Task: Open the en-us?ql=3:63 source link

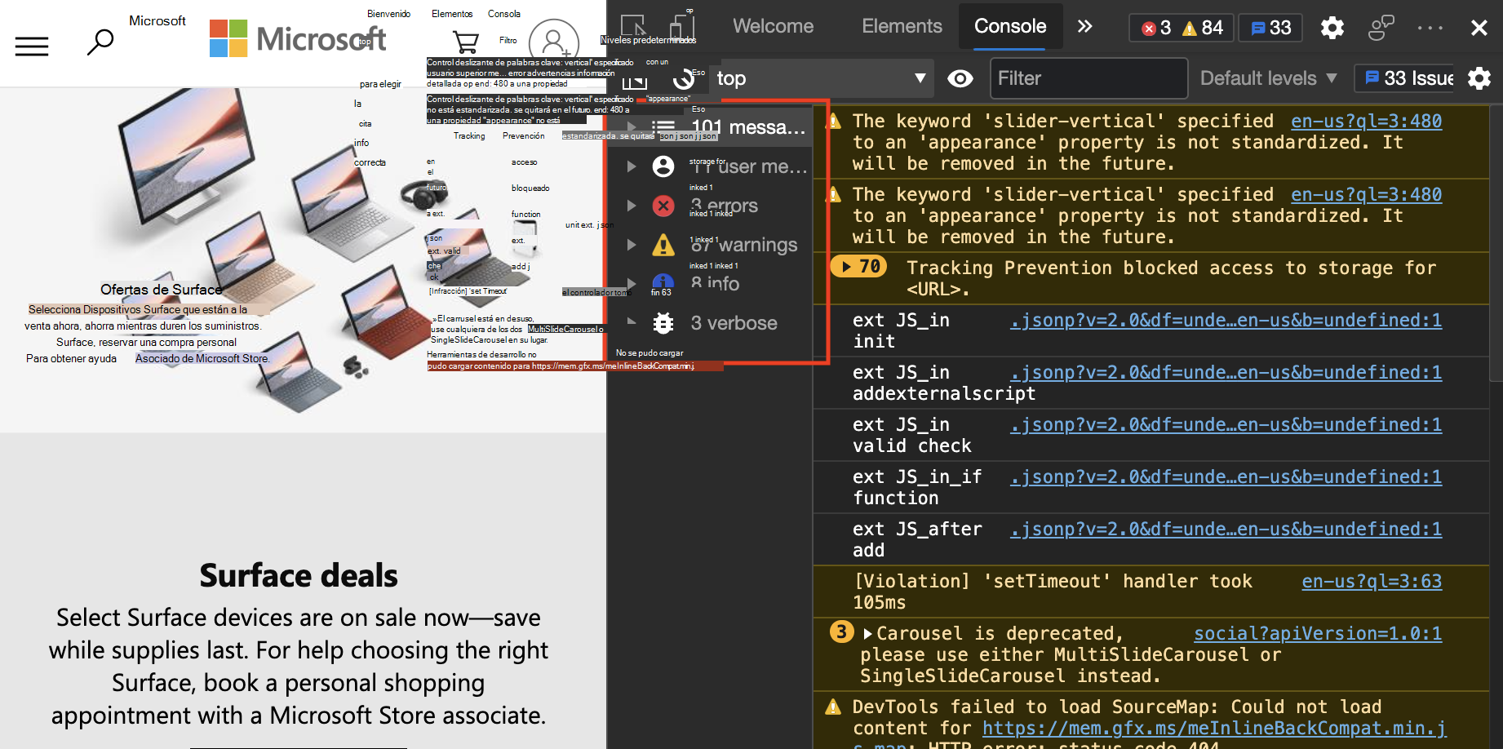Action: (1372, 582)
